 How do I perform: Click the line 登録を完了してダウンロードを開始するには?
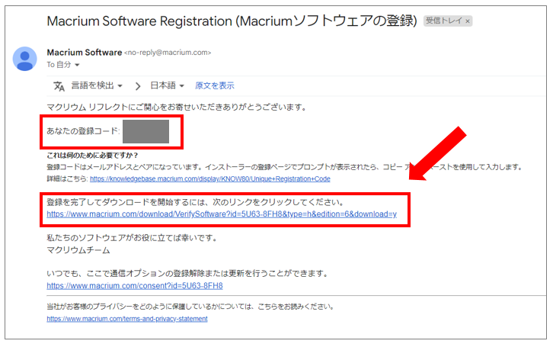click(x=196, y=202)
